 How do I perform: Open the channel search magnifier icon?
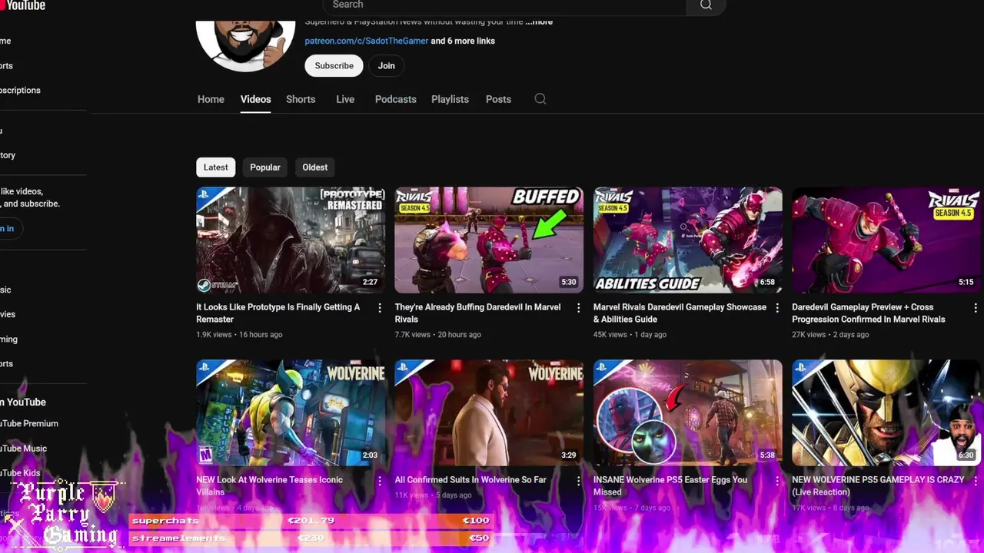pyautogui.click(x=540, y=99)
